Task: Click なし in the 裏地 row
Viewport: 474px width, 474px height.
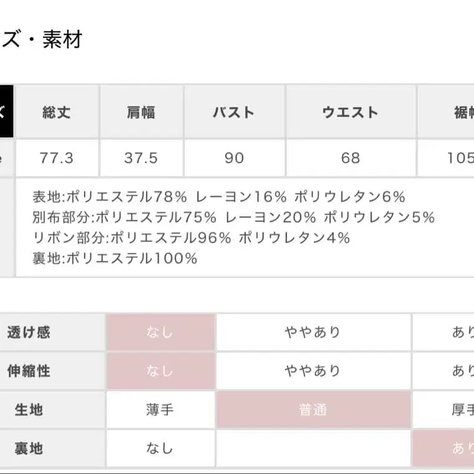Action: (x=160, y=448)
